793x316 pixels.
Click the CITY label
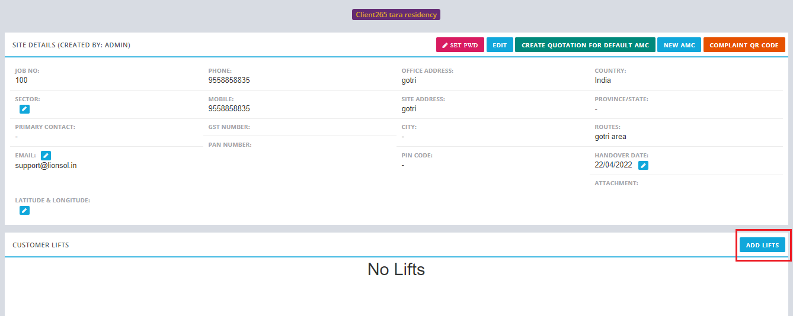pyautogui.click(x=409, y=127)
